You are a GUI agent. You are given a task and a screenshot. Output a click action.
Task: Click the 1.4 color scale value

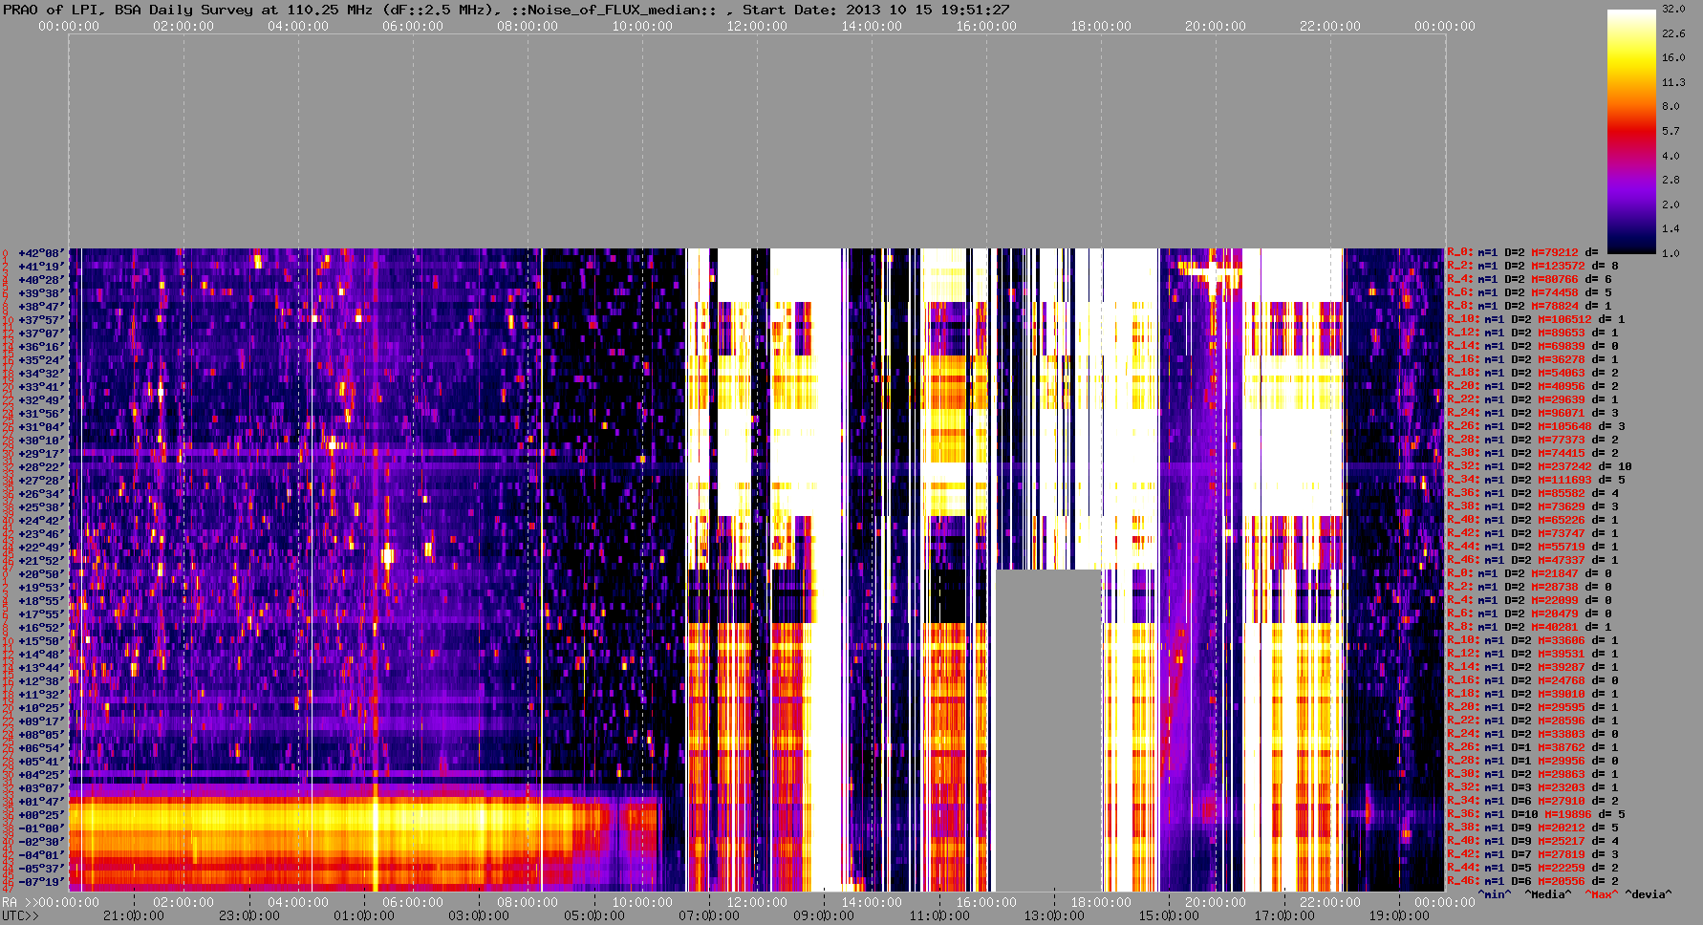click(x=1671, y=229)
